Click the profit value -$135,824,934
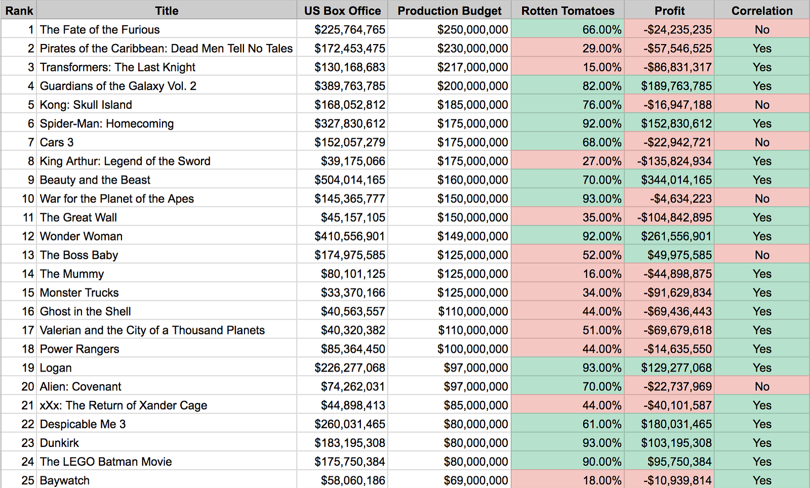The width and height of the screenshot is (810, 488). coord(669,160)
